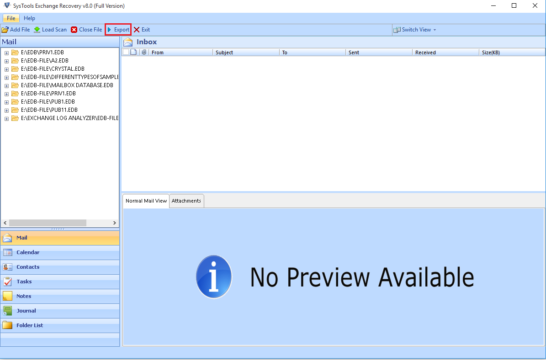Expand the E:\EDB-FILE\PRIV1.EDB node
Viewport: 546px width, 360px height.
pos(6,94)
